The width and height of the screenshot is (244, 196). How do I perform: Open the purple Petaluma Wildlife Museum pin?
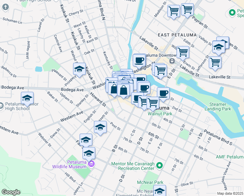pos(91,164)
